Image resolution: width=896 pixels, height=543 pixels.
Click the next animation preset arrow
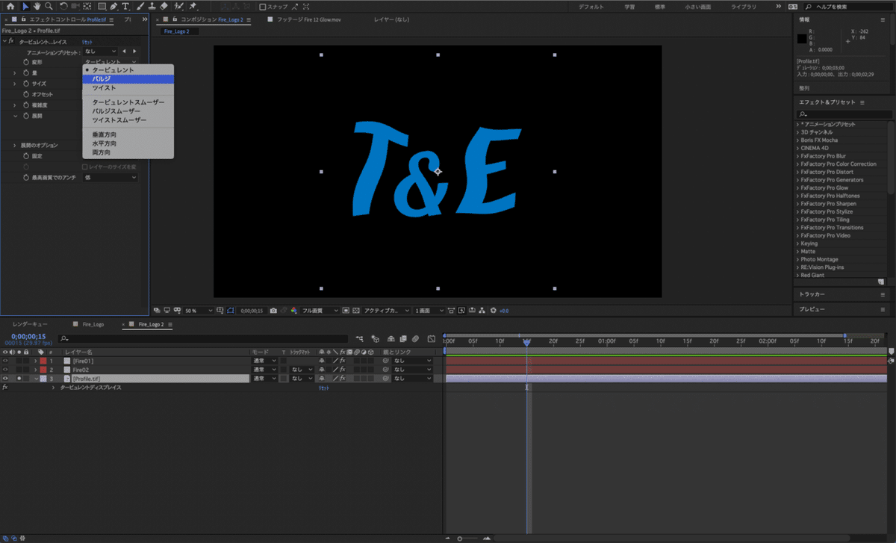point(134,52)
